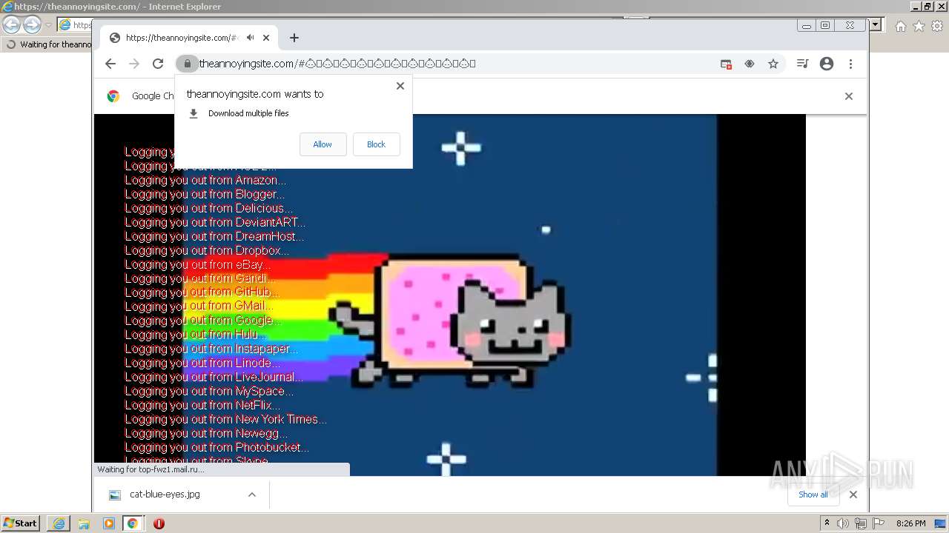Open the Chrome profile avatar
The image size is (949, 533).
[827, 64]
